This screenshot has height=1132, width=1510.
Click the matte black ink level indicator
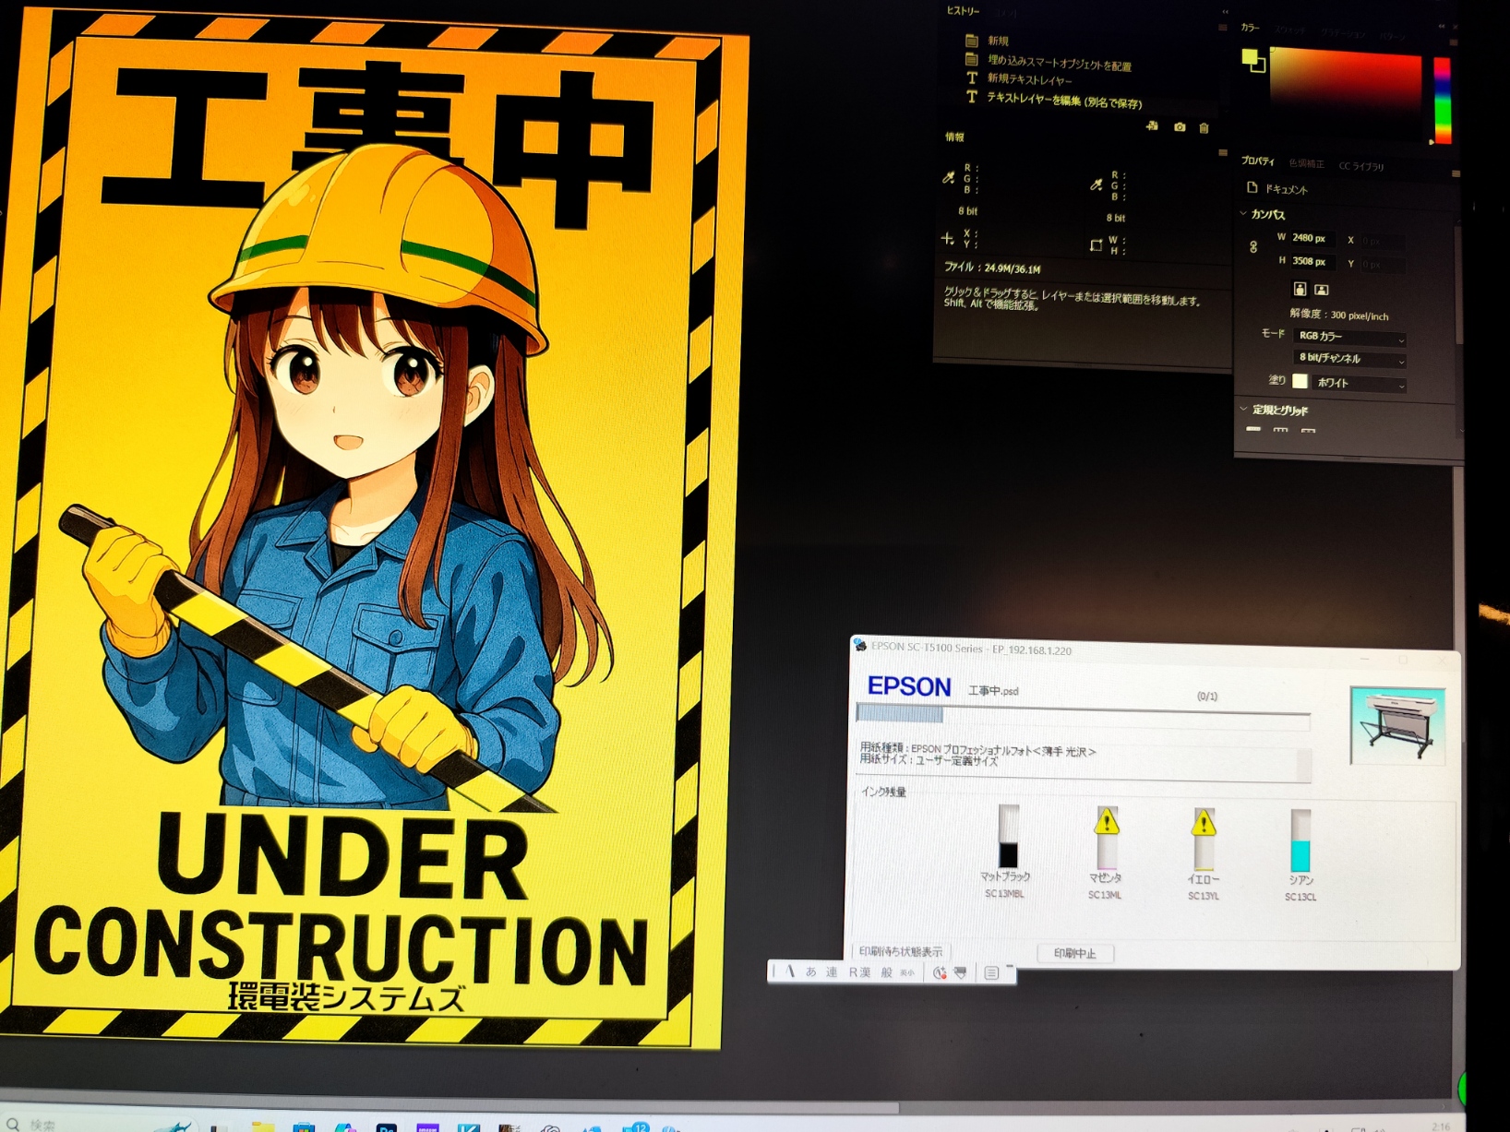coord(1008,836)
